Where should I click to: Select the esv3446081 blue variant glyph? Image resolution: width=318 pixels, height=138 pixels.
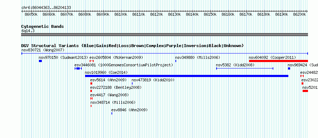click(x=78, y=68)
